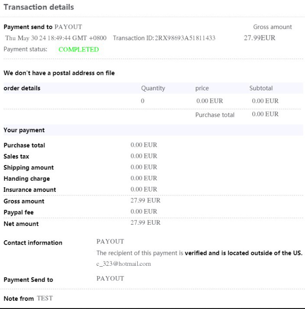The height and width of the screenshot is (309, 305).
Task: Click the price column header
Action: click(x=202, y=88)
